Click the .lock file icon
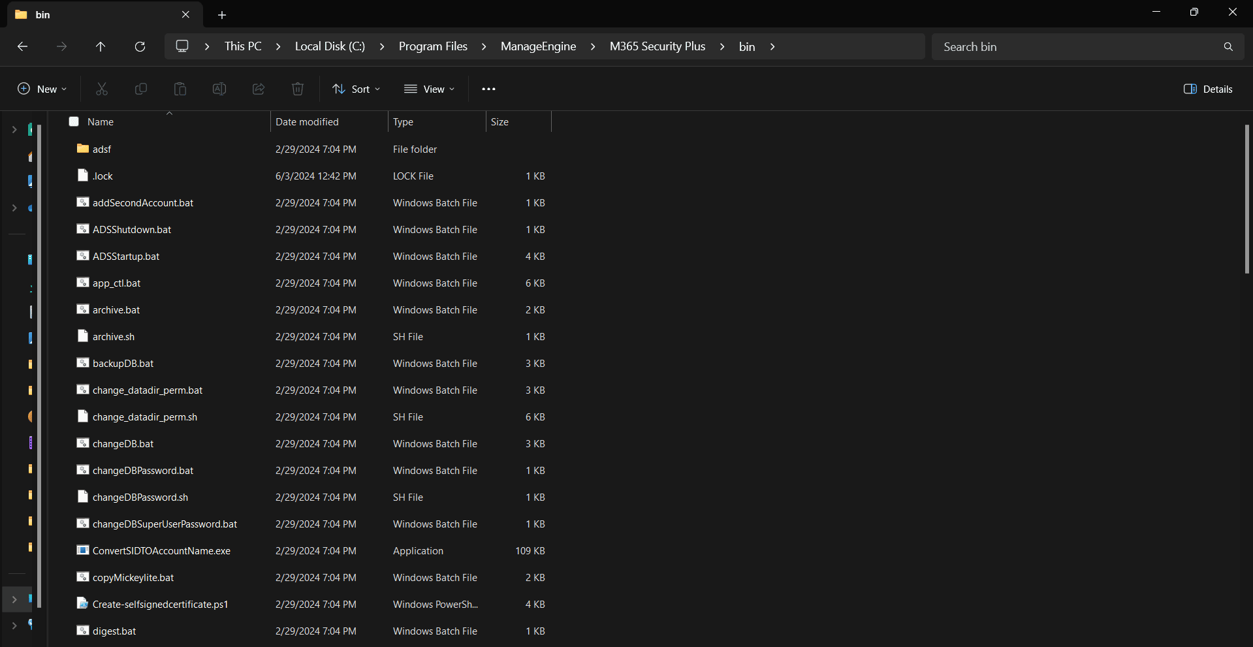The height and width of the screenshot is (647, 1253). click(x=82, y=176)
